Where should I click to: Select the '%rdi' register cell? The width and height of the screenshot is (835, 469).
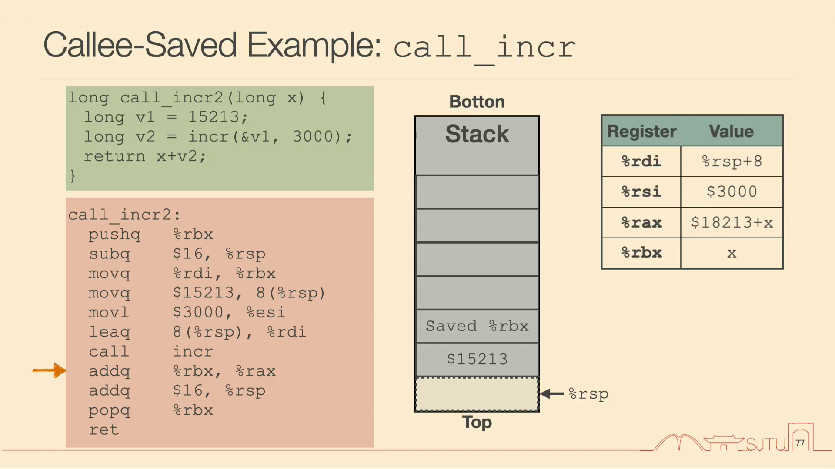click(x=641, y=162)
